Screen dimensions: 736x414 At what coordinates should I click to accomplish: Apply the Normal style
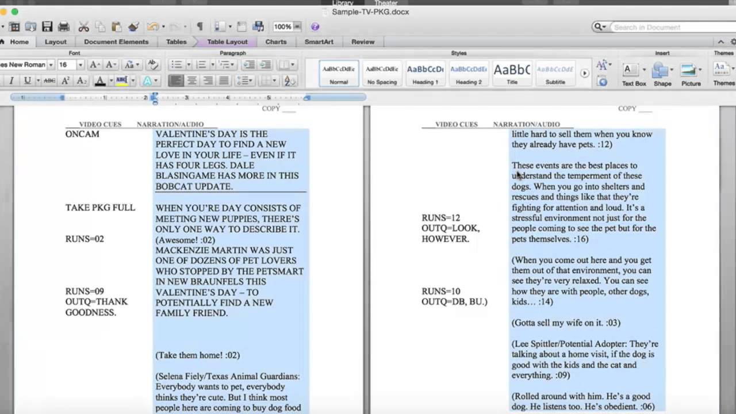(339, 74)
